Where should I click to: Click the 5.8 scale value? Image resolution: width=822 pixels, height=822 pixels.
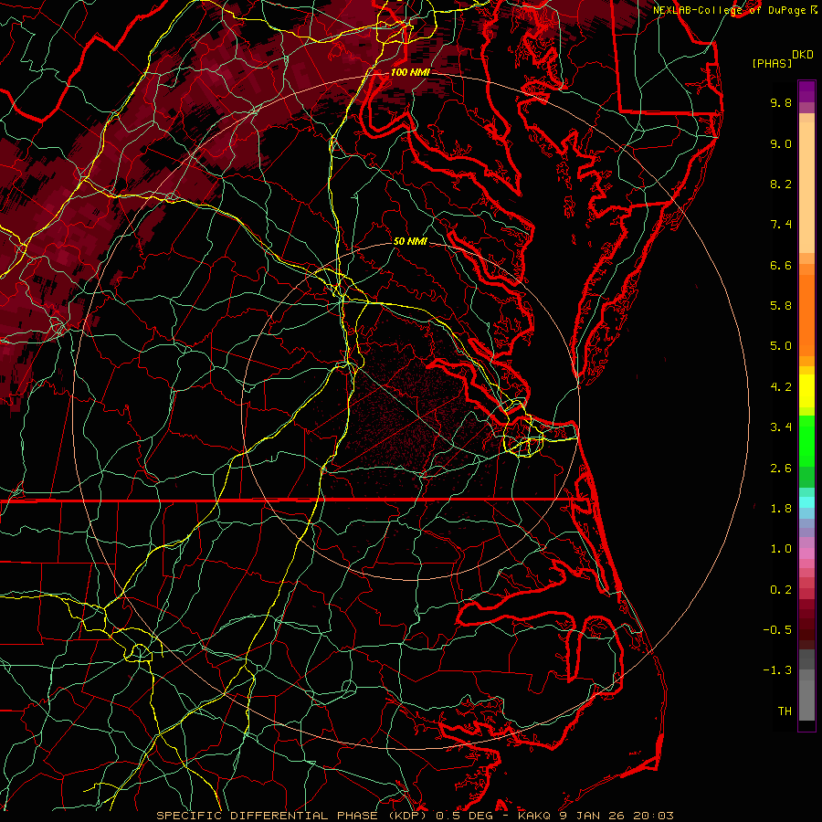(x=781, y=306)
